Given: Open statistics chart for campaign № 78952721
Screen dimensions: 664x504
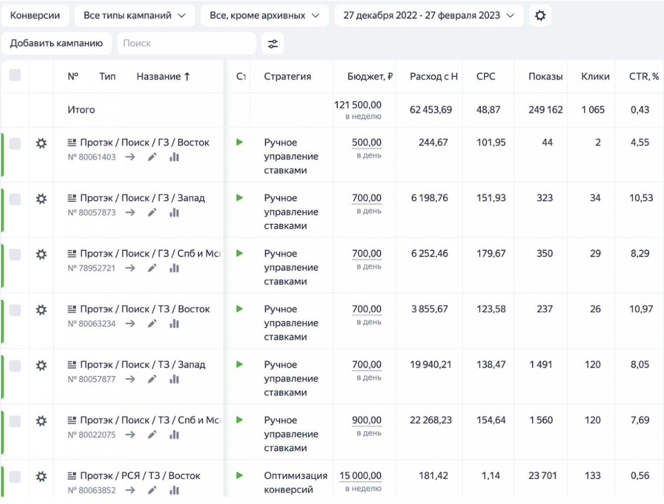Looking at the screenshot, I should [174, 268].
